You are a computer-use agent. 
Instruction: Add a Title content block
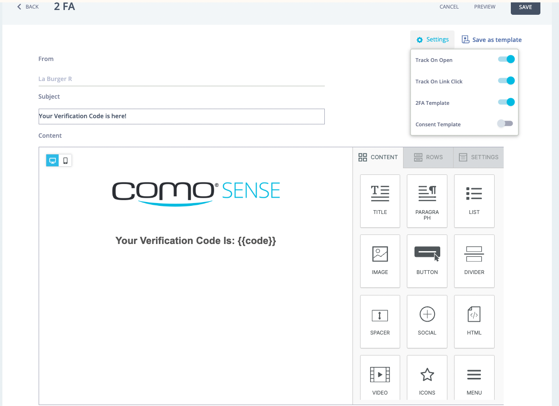(x=380, y=201)
